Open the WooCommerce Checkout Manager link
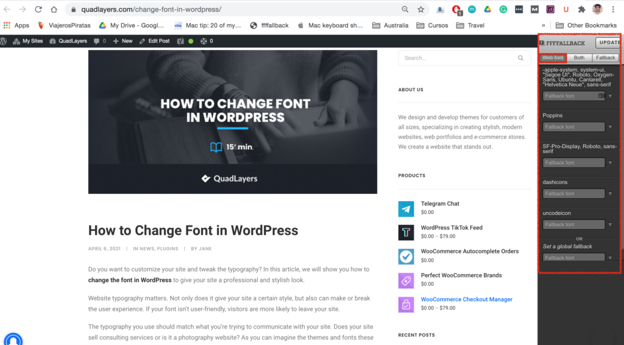This screenshot has width=624, height=345. pyautogui.click(x=466, y=299)
